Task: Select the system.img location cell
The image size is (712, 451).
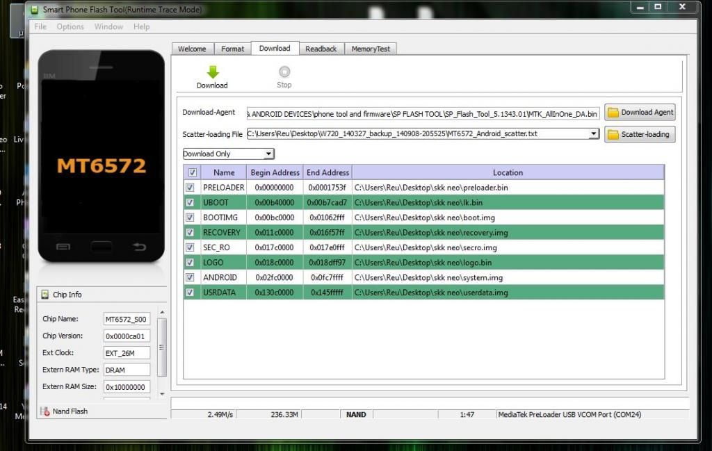Action: tap(508, 277)
